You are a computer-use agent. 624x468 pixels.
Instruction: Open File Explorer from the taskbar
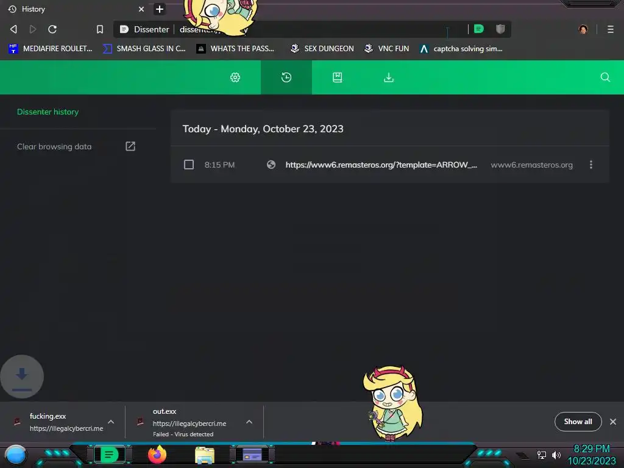[205, 455]
